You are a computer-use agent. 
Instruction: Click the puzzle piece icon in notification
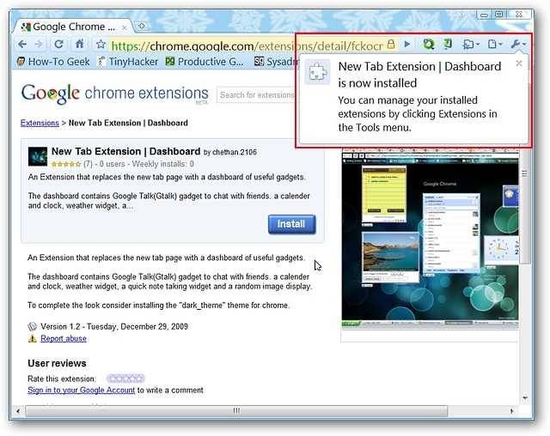317,72
